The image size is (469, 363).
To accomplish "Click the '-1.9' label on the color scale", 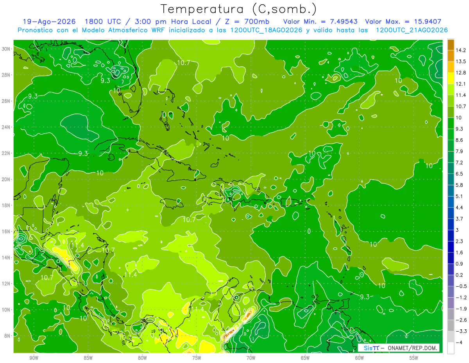I will 461,309.
